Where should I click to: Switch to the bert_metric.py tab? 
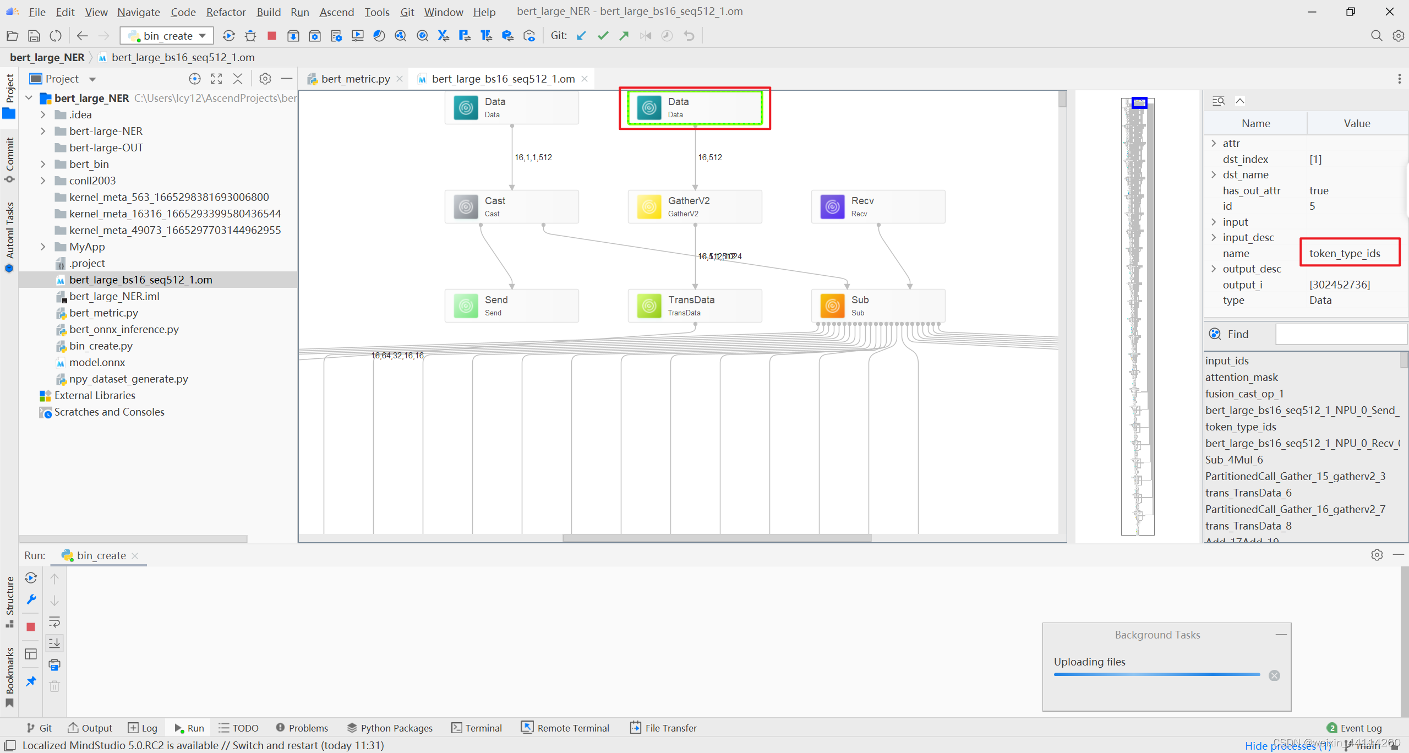coord(355,79)
